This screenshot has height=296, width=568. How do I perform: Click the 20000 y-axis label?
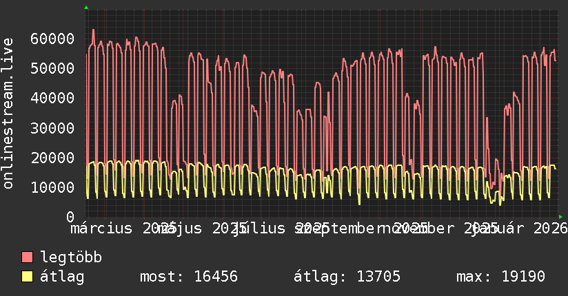point(52,158)
